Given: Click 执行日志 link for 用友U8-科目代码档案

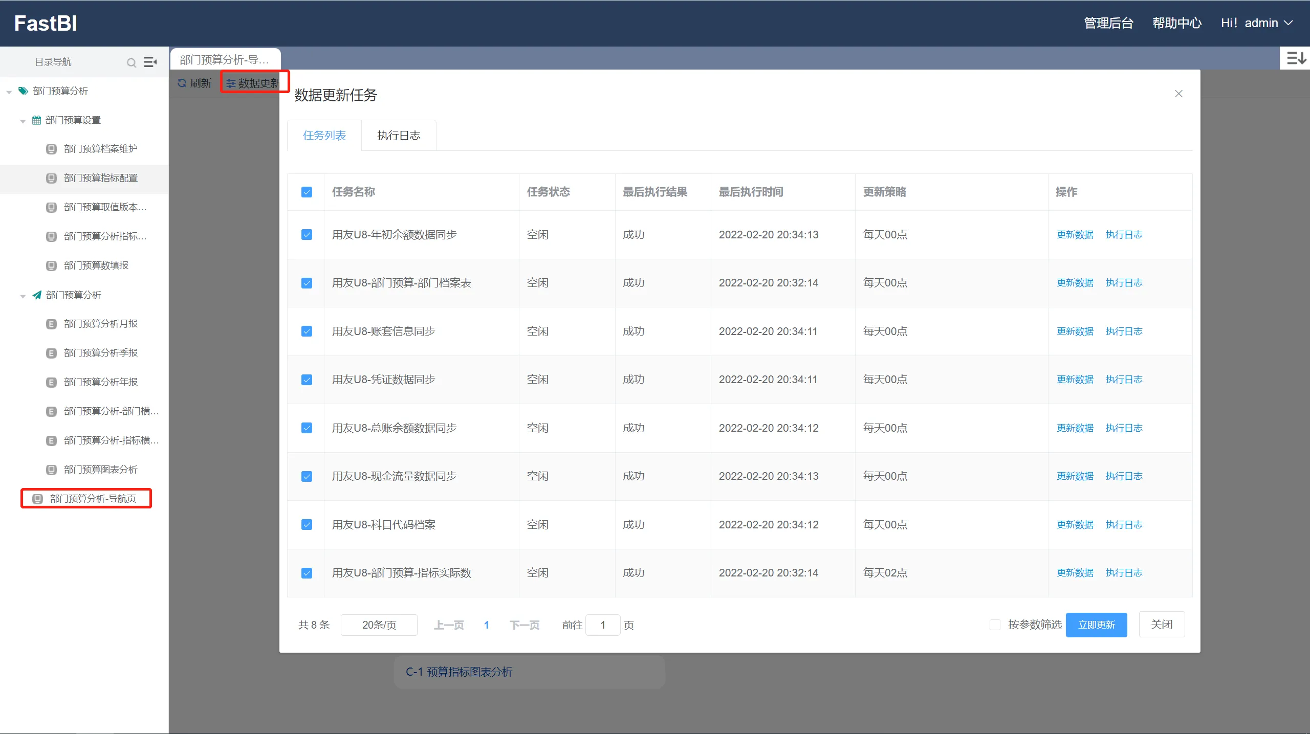Looking at the screenshot, I should [1124, 525].
